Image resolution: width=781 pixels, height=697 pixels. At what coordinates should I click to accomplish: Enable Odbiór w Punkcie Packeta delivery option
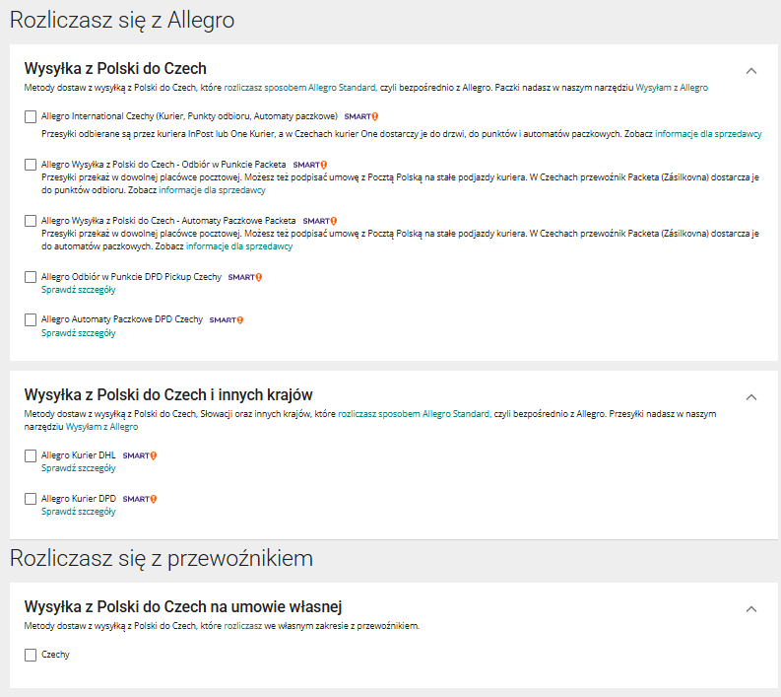pos(31,165)
